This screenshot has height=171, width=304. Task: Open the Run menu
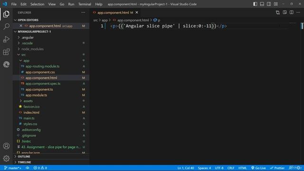[71, 4]
